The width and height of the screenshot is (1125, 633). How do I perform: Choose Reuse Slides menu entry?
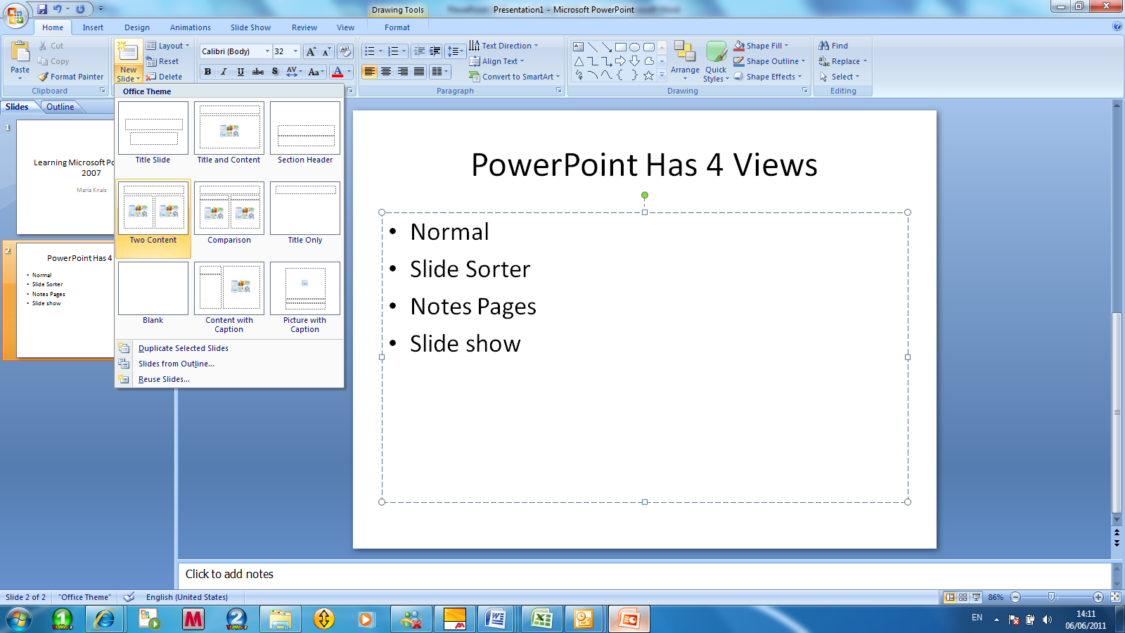pyautogui.click(x=229, y=379)
